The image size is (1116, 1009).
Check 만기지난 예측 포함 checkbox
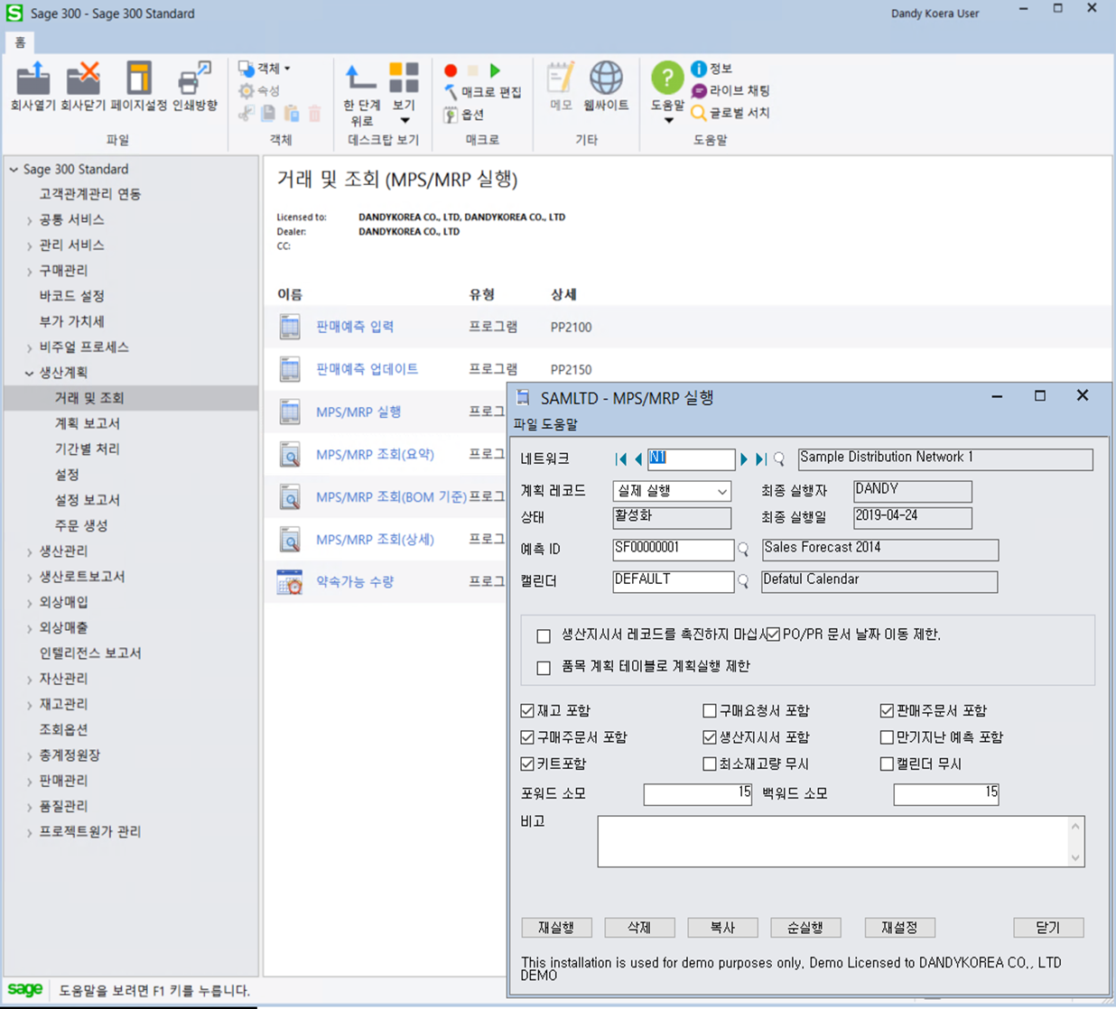click(887, 737)
